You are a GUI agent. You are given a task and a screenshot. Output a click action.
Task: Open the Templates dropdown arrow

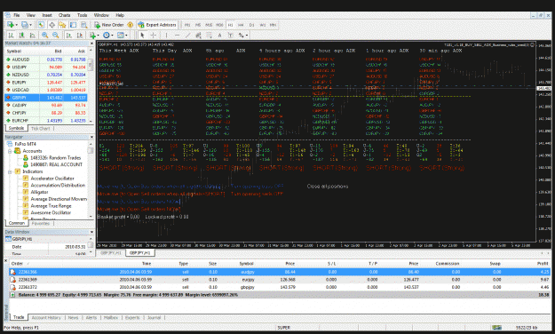coord(126,35)
